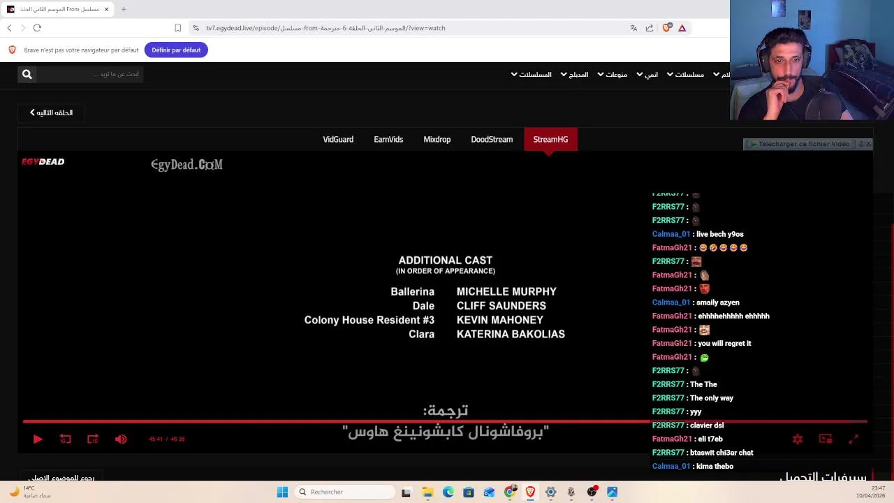This screenshot has width=894, height=503.
Task: Switch to the VidGuard server tab
Action: tap(338, 139)
